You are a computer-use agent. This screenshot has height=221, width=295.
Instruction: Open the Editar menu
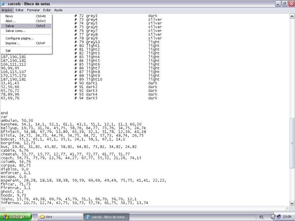point(20,10)
